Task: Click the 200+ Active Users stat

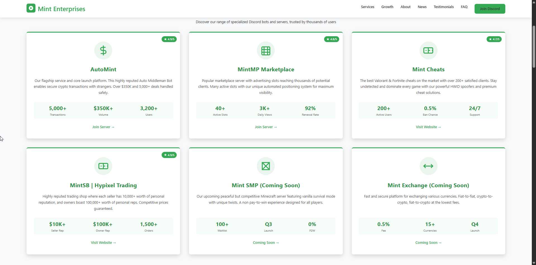Action: tap(384, 111)
